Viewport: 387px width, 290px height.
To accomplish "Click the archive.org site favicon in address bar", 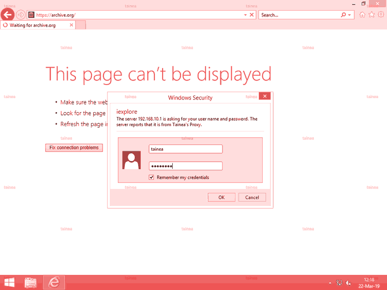I will pyautogui.click(x=31, y=15).
